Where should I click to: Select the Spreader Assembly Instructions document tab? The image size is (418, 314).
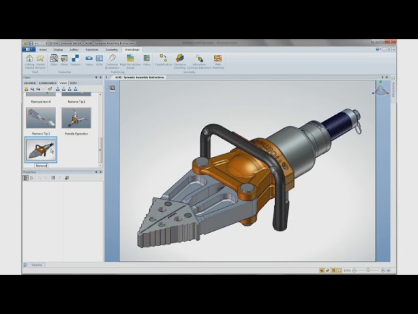[x=139, y=77]
